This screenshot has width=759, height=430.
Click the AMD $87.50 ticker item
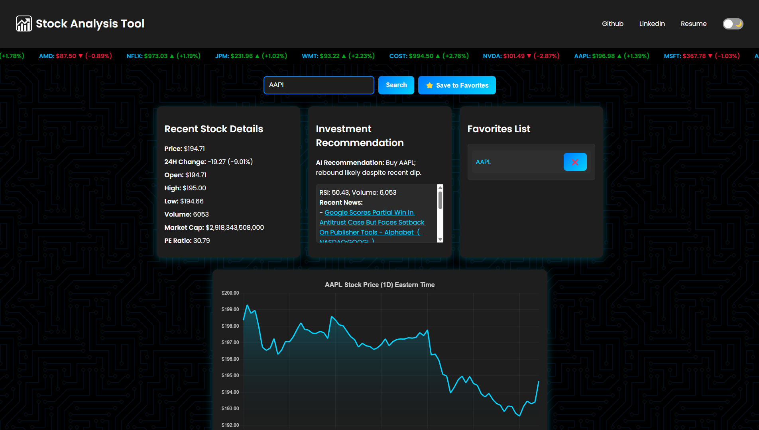point(75,56)
